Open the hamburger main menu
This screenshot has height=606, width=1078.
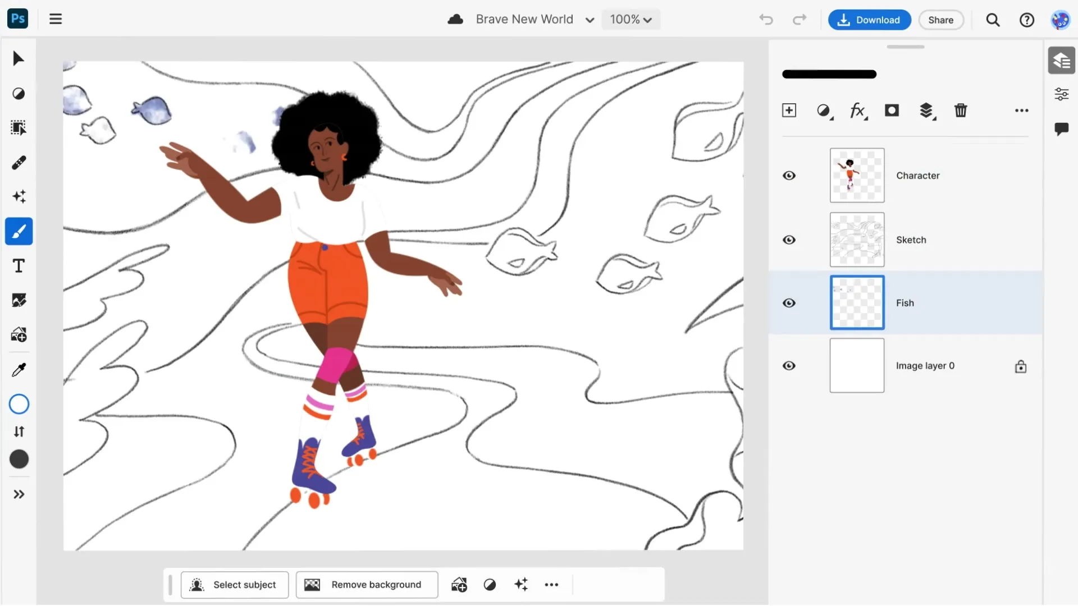pos(56,19)
